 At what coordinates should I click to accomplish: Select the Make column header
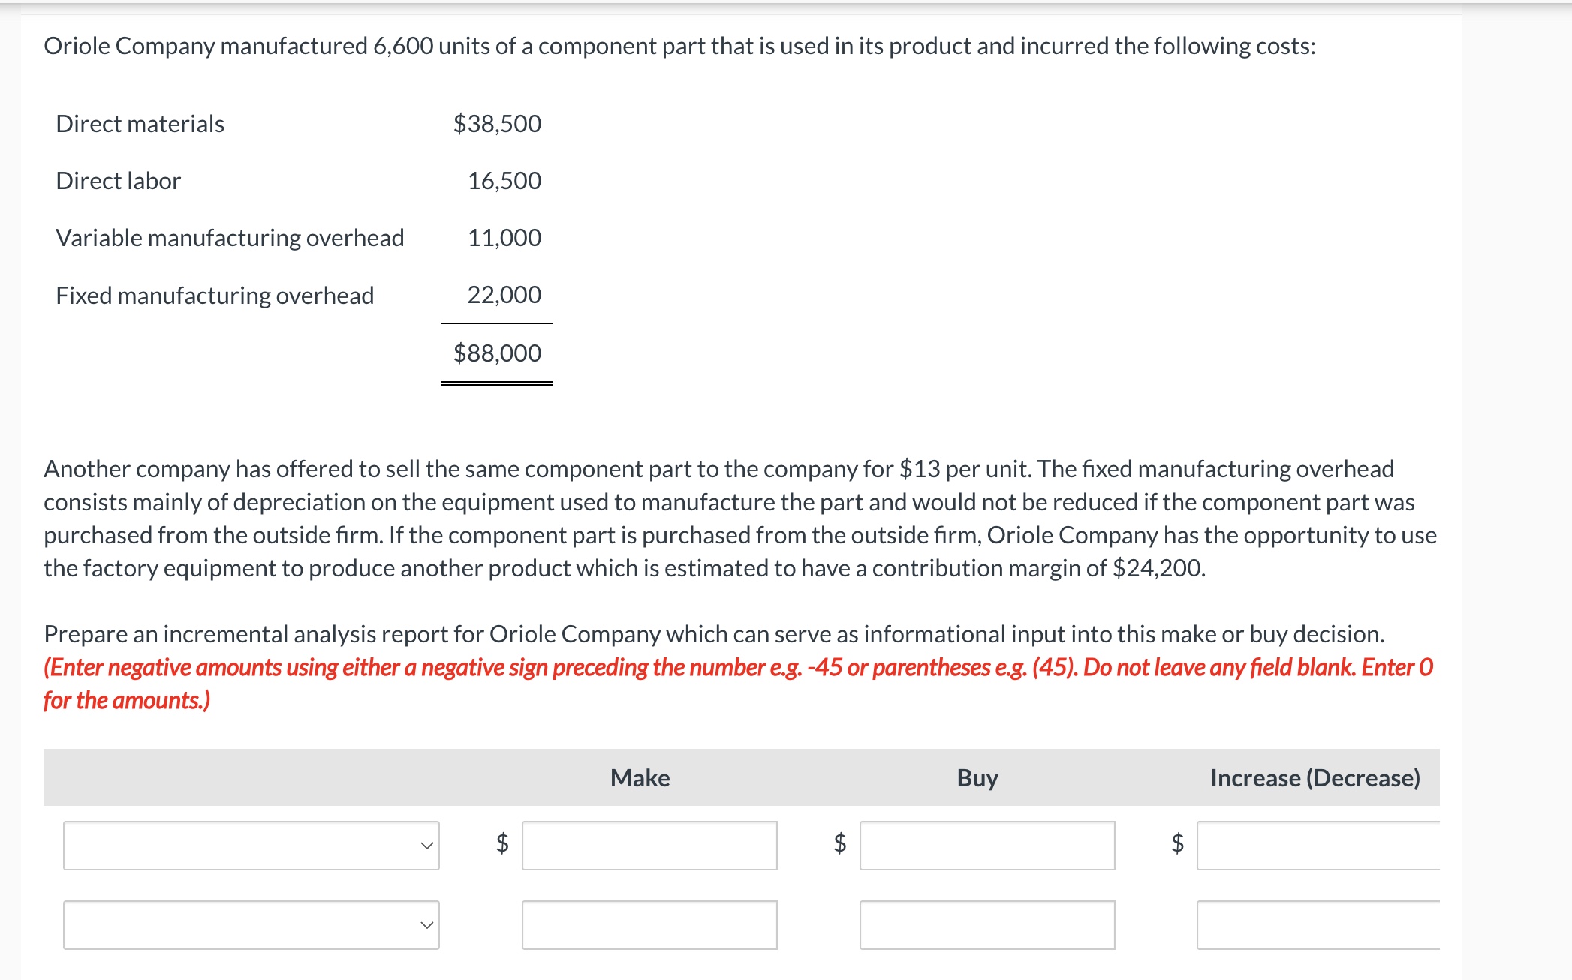click(640, 778)
